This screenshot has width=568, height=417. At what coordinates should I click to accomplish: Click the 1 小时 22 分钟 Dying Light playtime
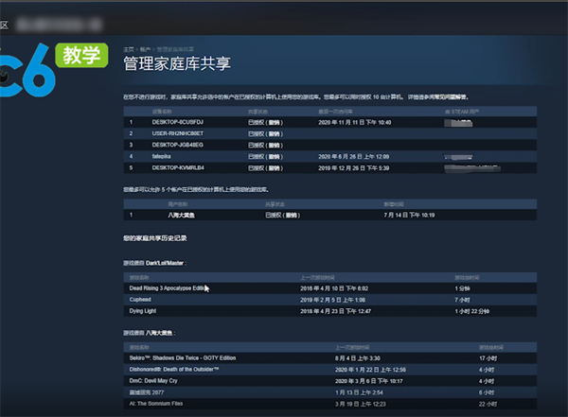coord(472,311)
